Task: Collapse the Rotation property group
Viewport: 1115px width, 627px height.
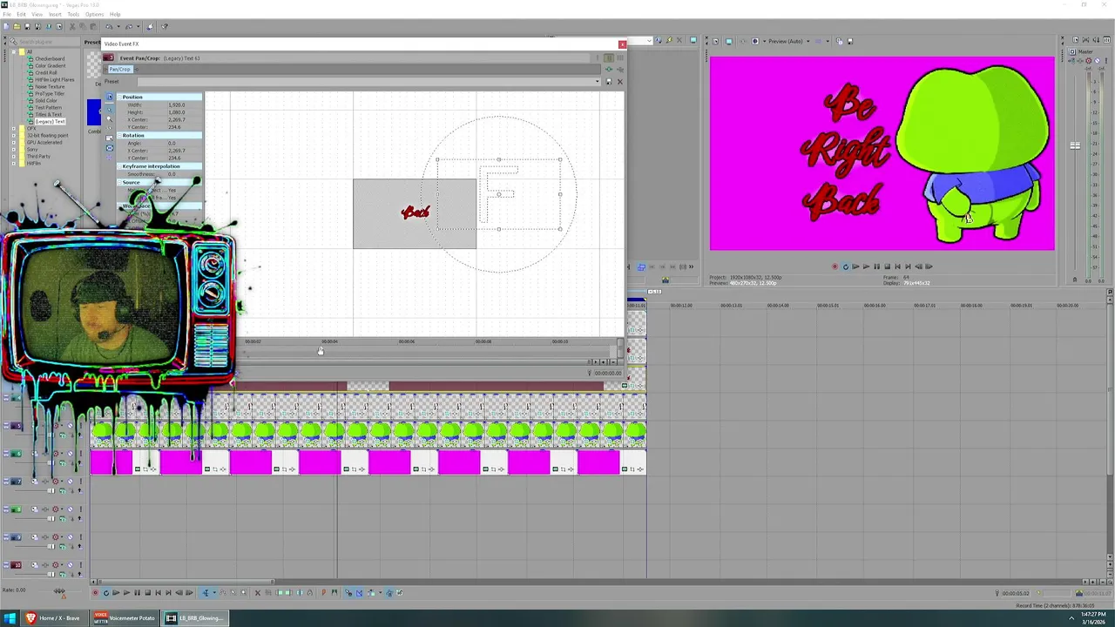Action: click(119, 135)
